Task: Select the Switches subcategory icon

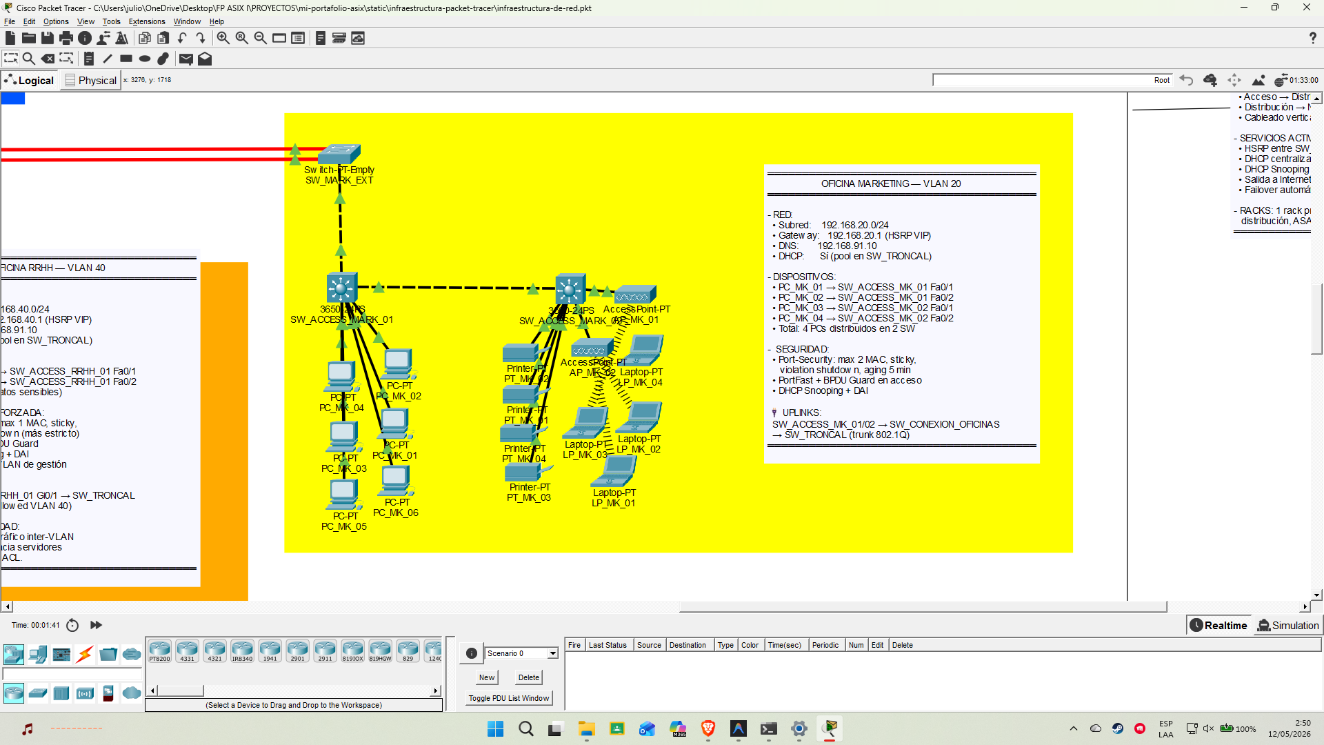Action: point(38,693)
